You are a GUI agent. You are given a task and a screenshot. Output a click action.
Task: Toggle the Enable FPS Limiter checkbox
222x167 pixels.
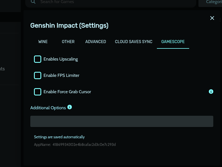(x=38, y=75)
